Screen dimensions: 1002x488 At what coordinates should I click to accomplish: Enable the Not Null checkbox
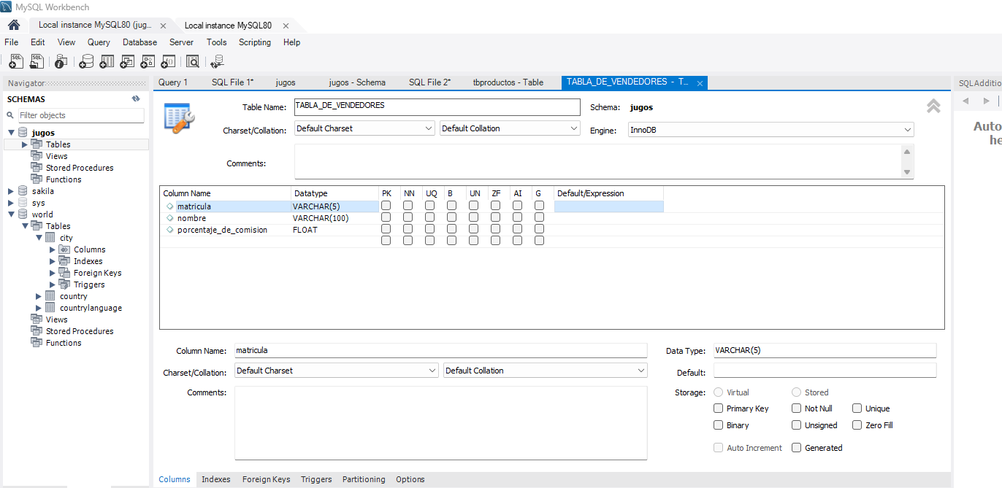pos(797,408)
